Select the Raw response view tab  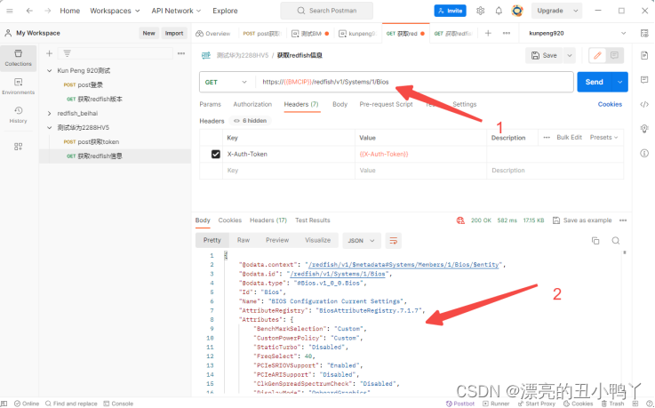[243, 240]
